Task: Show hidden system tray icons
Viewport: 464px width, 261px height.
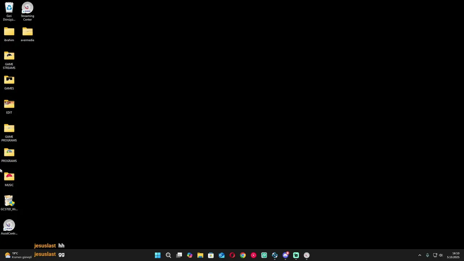Action: click(x=420, y=255)
